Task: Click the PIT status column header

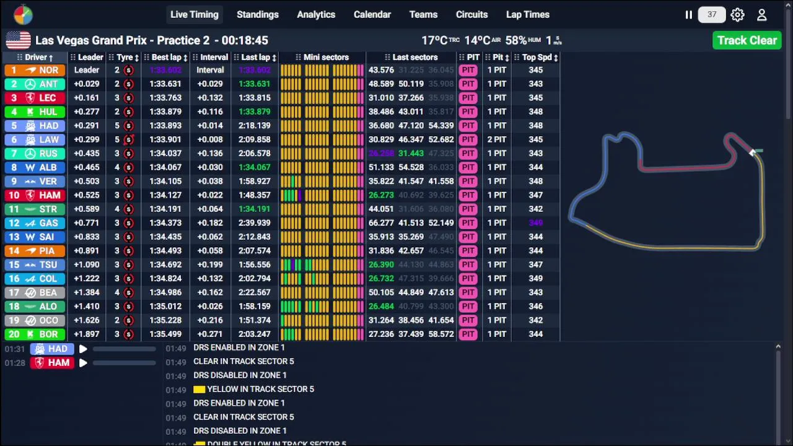Action: (470, 57)
